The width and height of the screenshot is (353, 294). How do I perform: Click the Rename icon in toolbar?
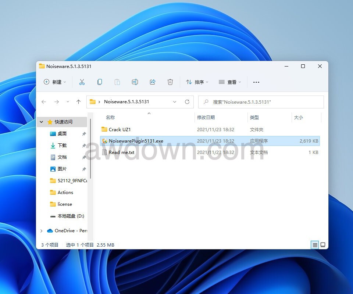click(135, 82)
